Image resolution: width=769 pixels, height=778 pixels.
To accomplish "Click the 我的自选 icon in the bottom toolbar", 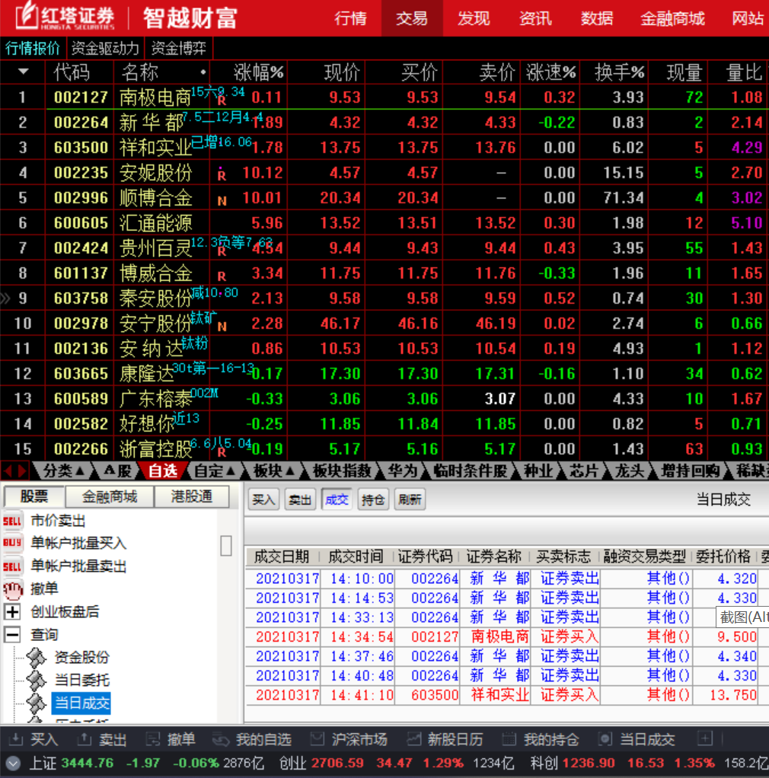I will 221,739.
